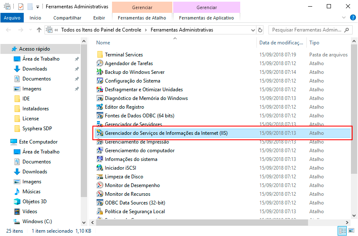Click the Limpeza de Disco icon
Screen dimensions: 358x236
100,177
